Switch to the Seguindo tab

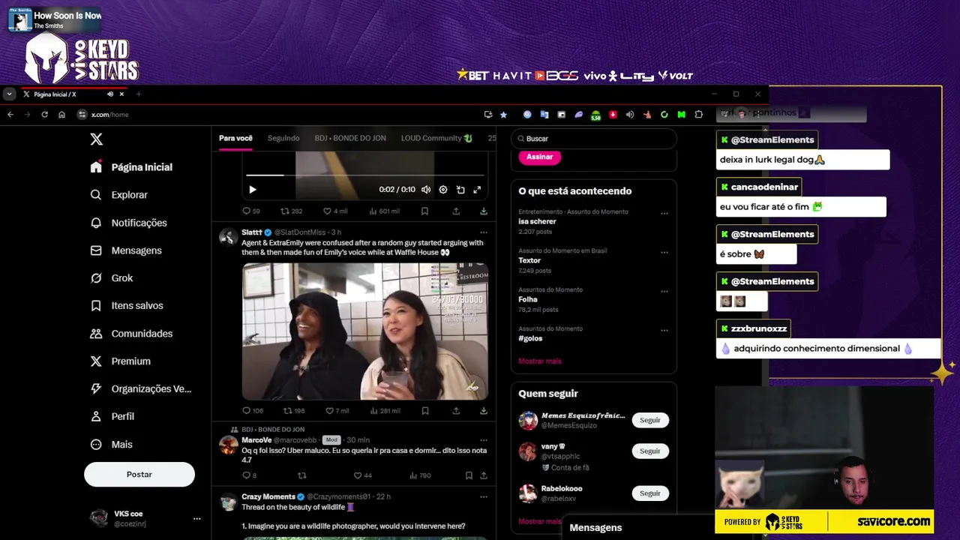pos(283,138)
